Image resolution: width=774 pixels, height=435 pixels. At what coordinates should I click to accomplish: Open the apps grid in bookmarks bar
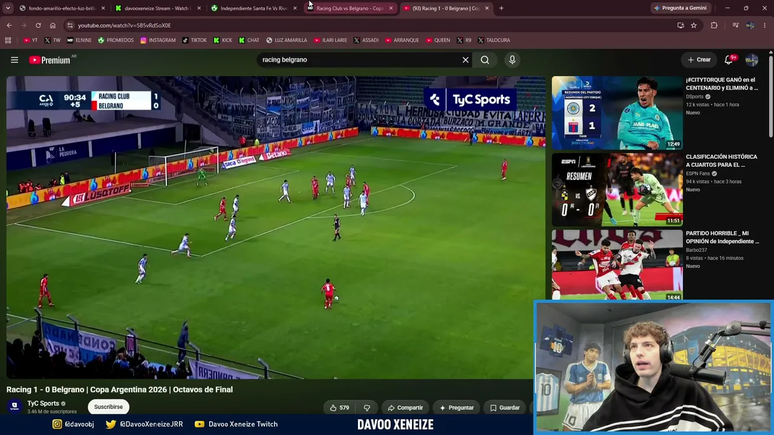tap(8, 40)
